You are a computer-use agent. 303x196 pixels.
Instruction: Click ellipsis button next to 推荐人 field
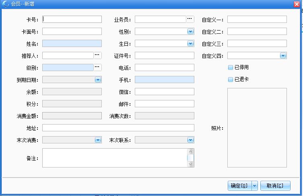point(97,55)
